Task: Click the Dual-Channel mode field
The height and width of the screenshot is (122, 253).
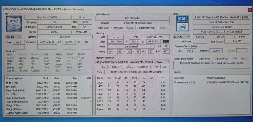Action: (x=131, y=46)
